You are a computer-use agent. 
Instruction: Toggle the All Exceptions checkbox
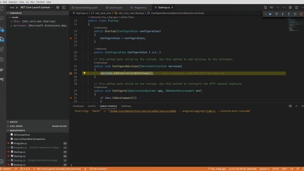tap(11, 134)
